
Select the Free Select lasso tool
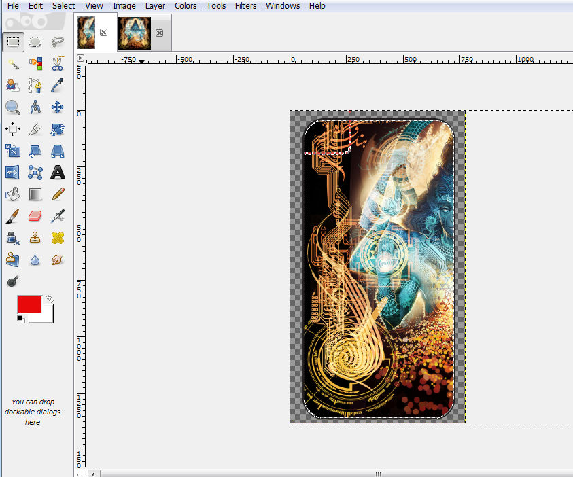coord(57,42)
